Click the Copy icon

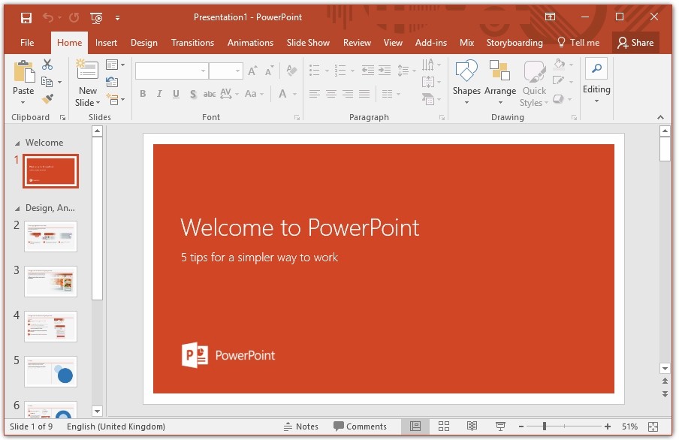click(47, 81)
